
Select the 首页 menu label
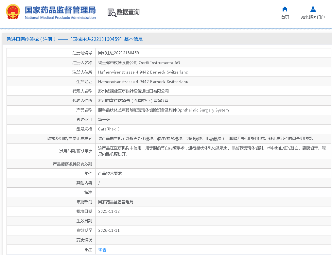point(285,17)
